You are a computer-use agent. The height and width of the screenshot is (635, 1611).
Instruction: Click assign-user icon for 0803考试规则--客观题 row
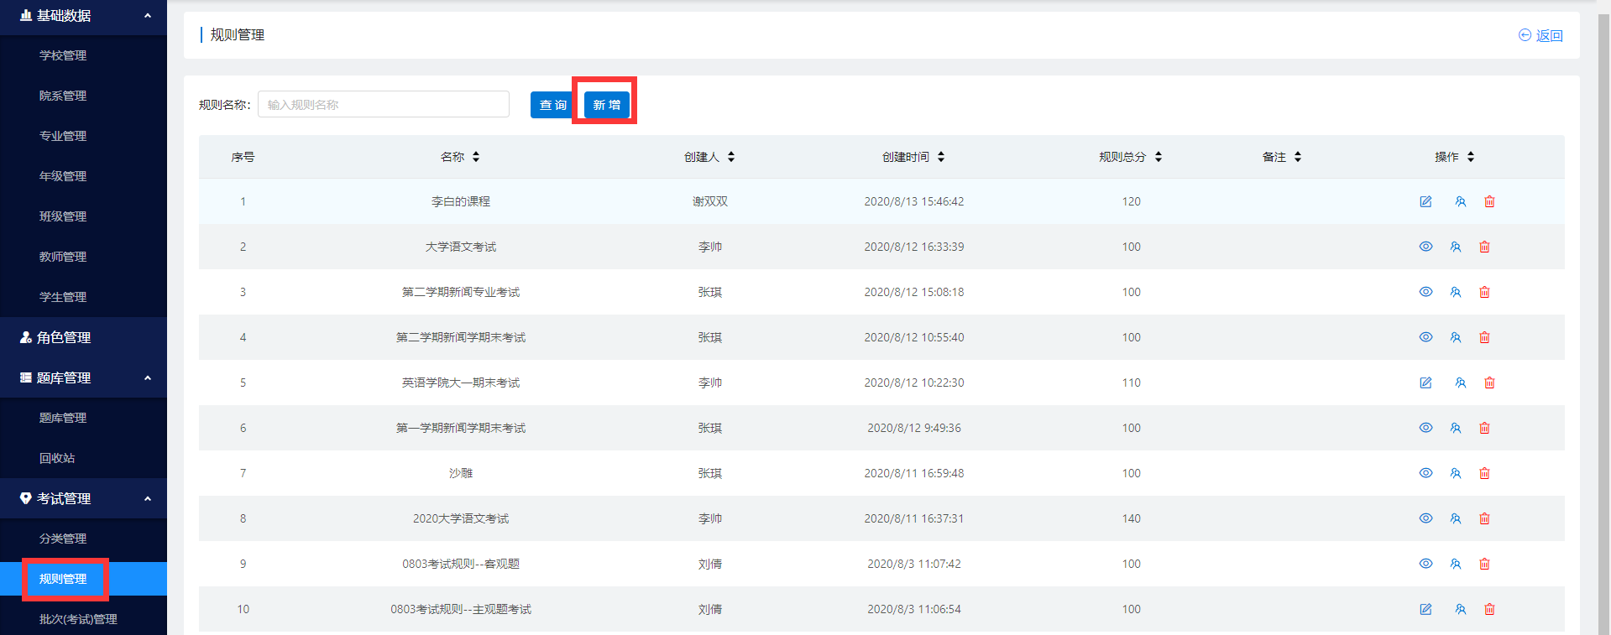pyautogui.click(x=1456, y=564)
